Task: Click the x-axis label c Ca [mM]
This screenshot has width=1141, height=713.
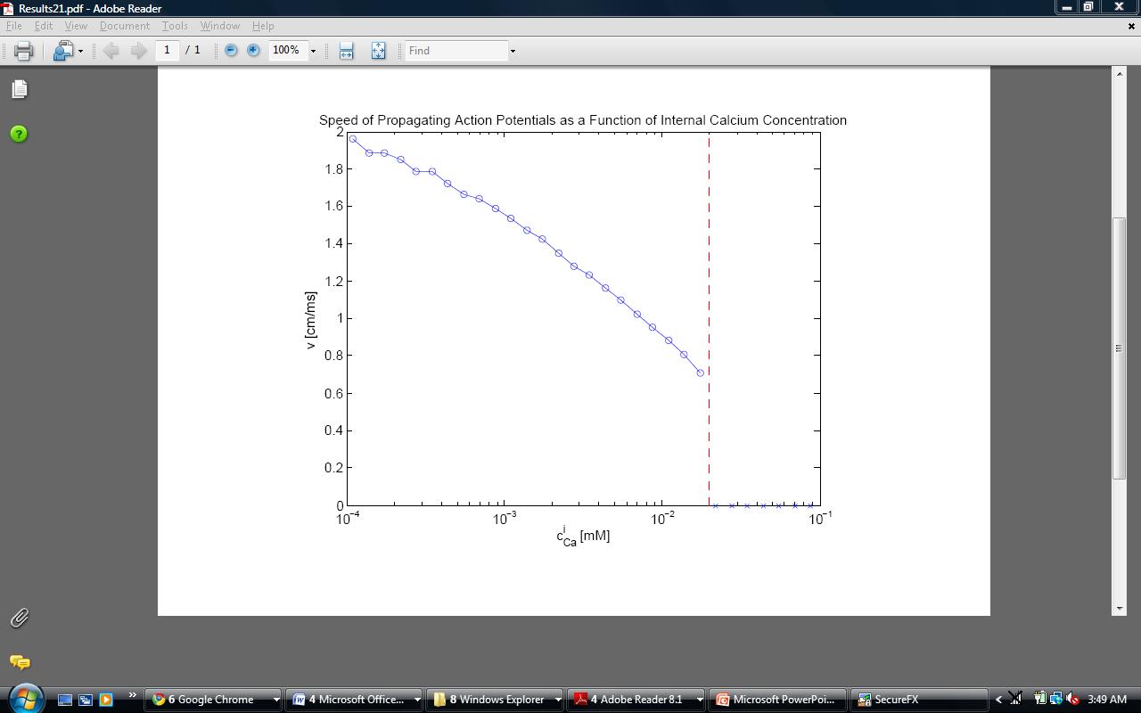Action: [583, 536]
